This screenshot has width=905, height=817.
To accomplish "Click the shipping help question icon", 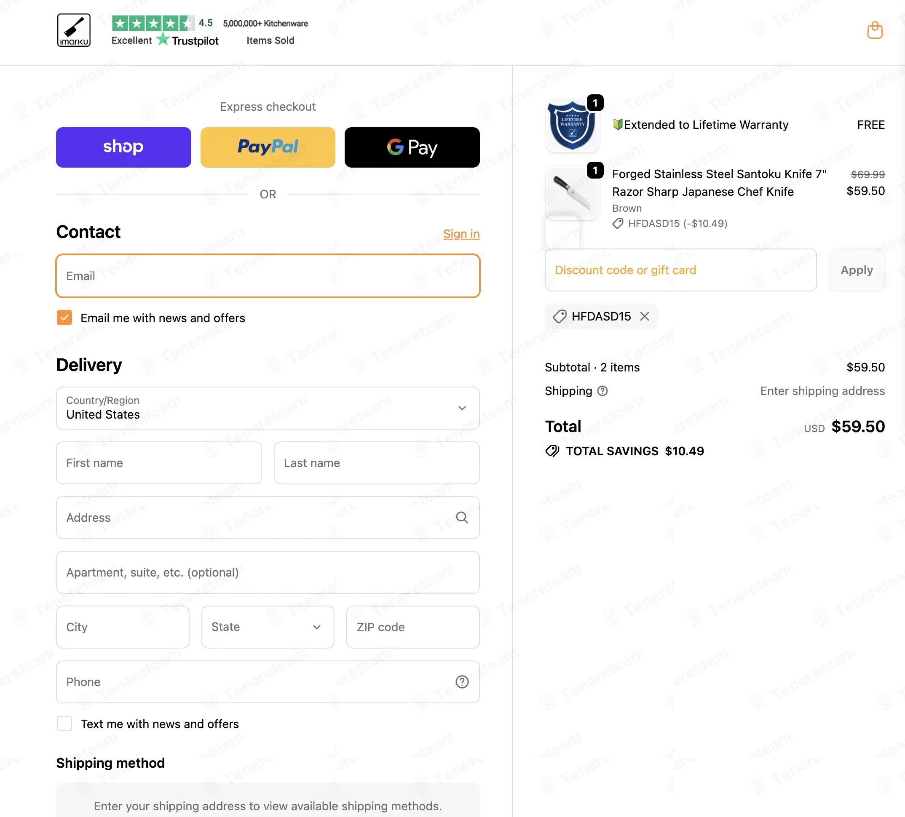I will click(602, 391).
